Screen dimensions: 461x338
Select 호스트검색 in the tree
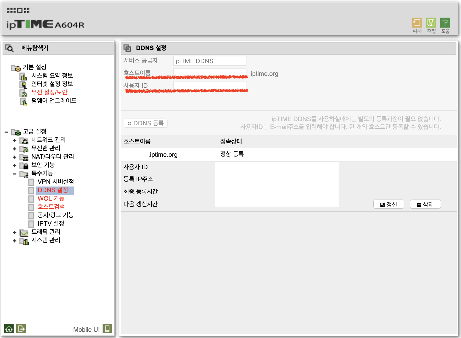click(51, 207)
